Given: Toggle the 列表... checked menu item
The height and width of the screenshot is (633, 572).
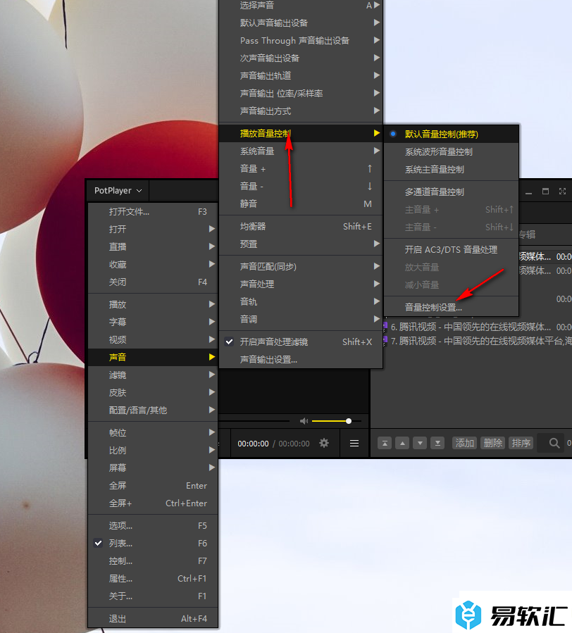Looking at the screenshot, I should [x=153, y=544].
